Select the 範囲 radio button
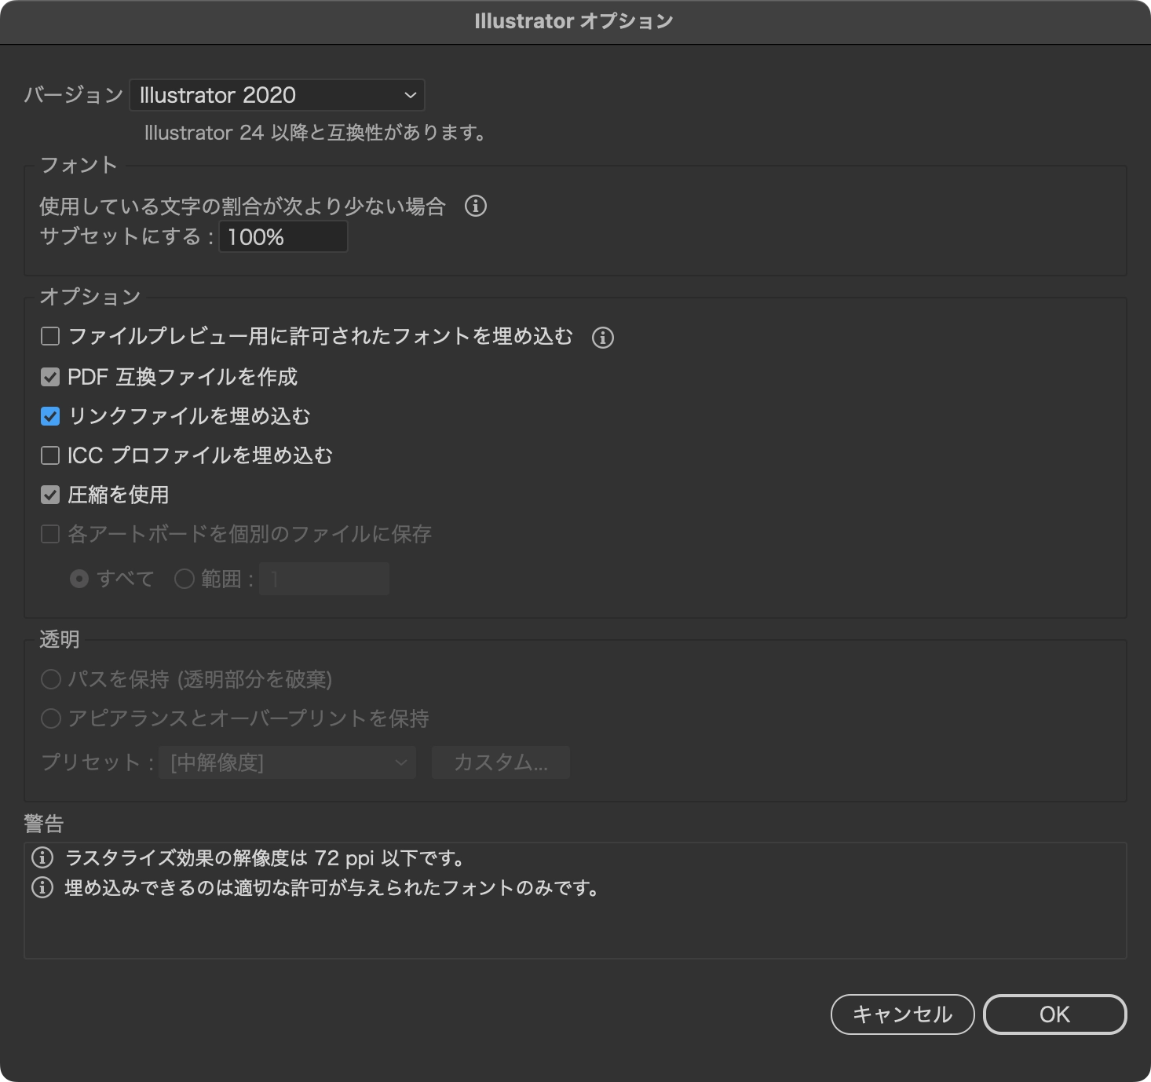Image resolution: width=1151 pixels, height=1082 pixels. 185,579
